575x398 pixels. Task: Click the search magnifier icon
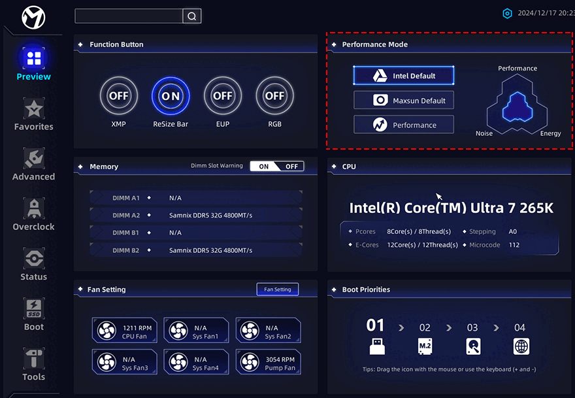click(x=192, y=16)
